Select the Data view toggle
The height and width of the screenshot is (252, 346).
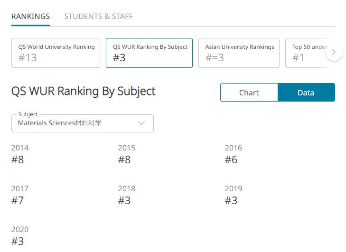306,93
